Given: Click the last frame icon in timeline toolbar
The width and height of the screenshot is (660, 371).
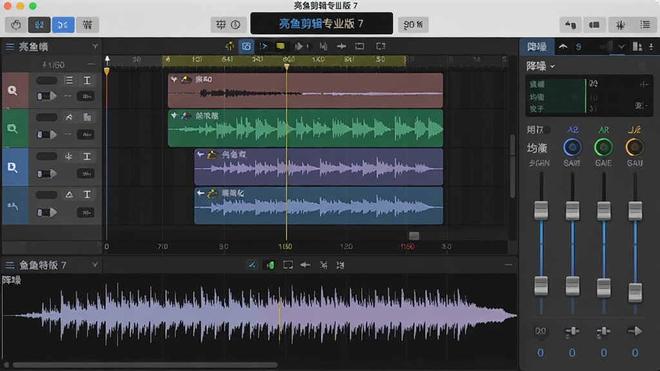Looking at the screenshot, I should pos(380,46).
